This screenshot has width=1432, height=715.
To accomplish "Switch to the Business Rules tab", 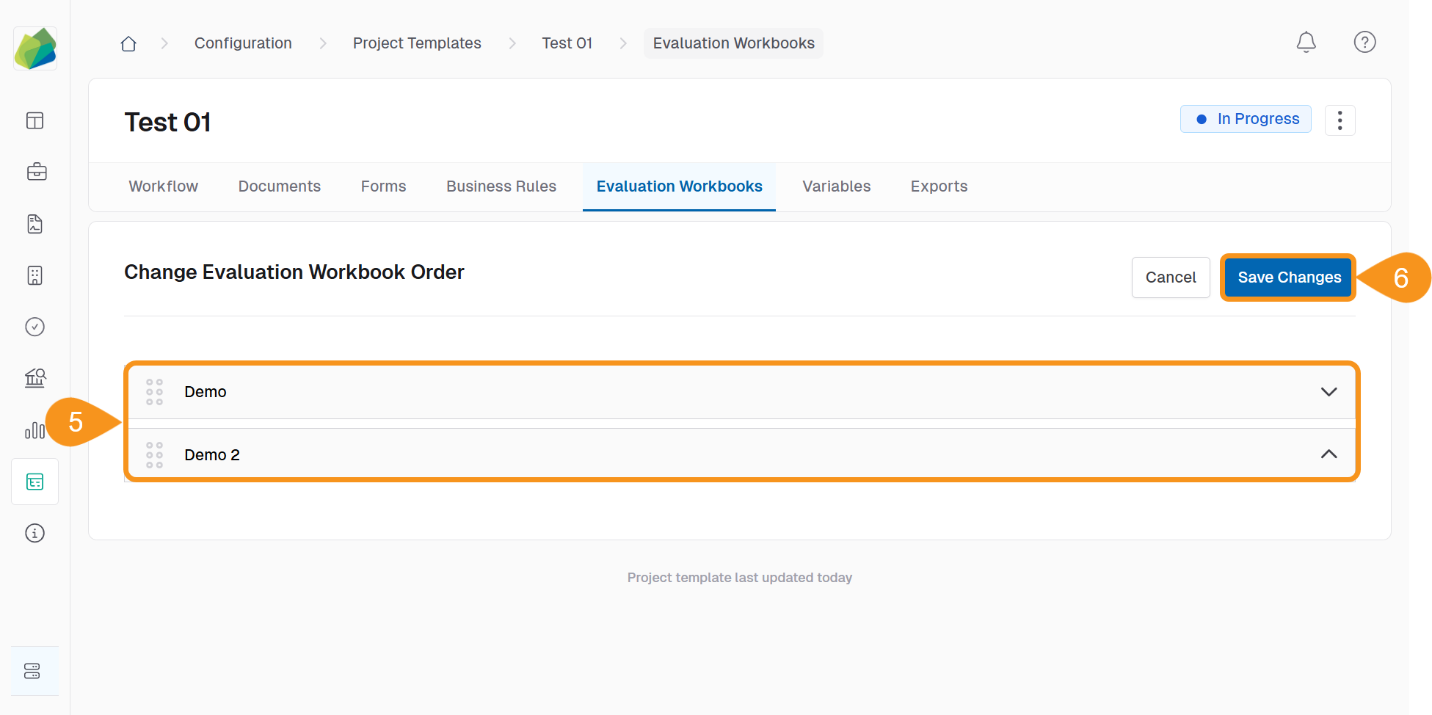I will point(501,186).
